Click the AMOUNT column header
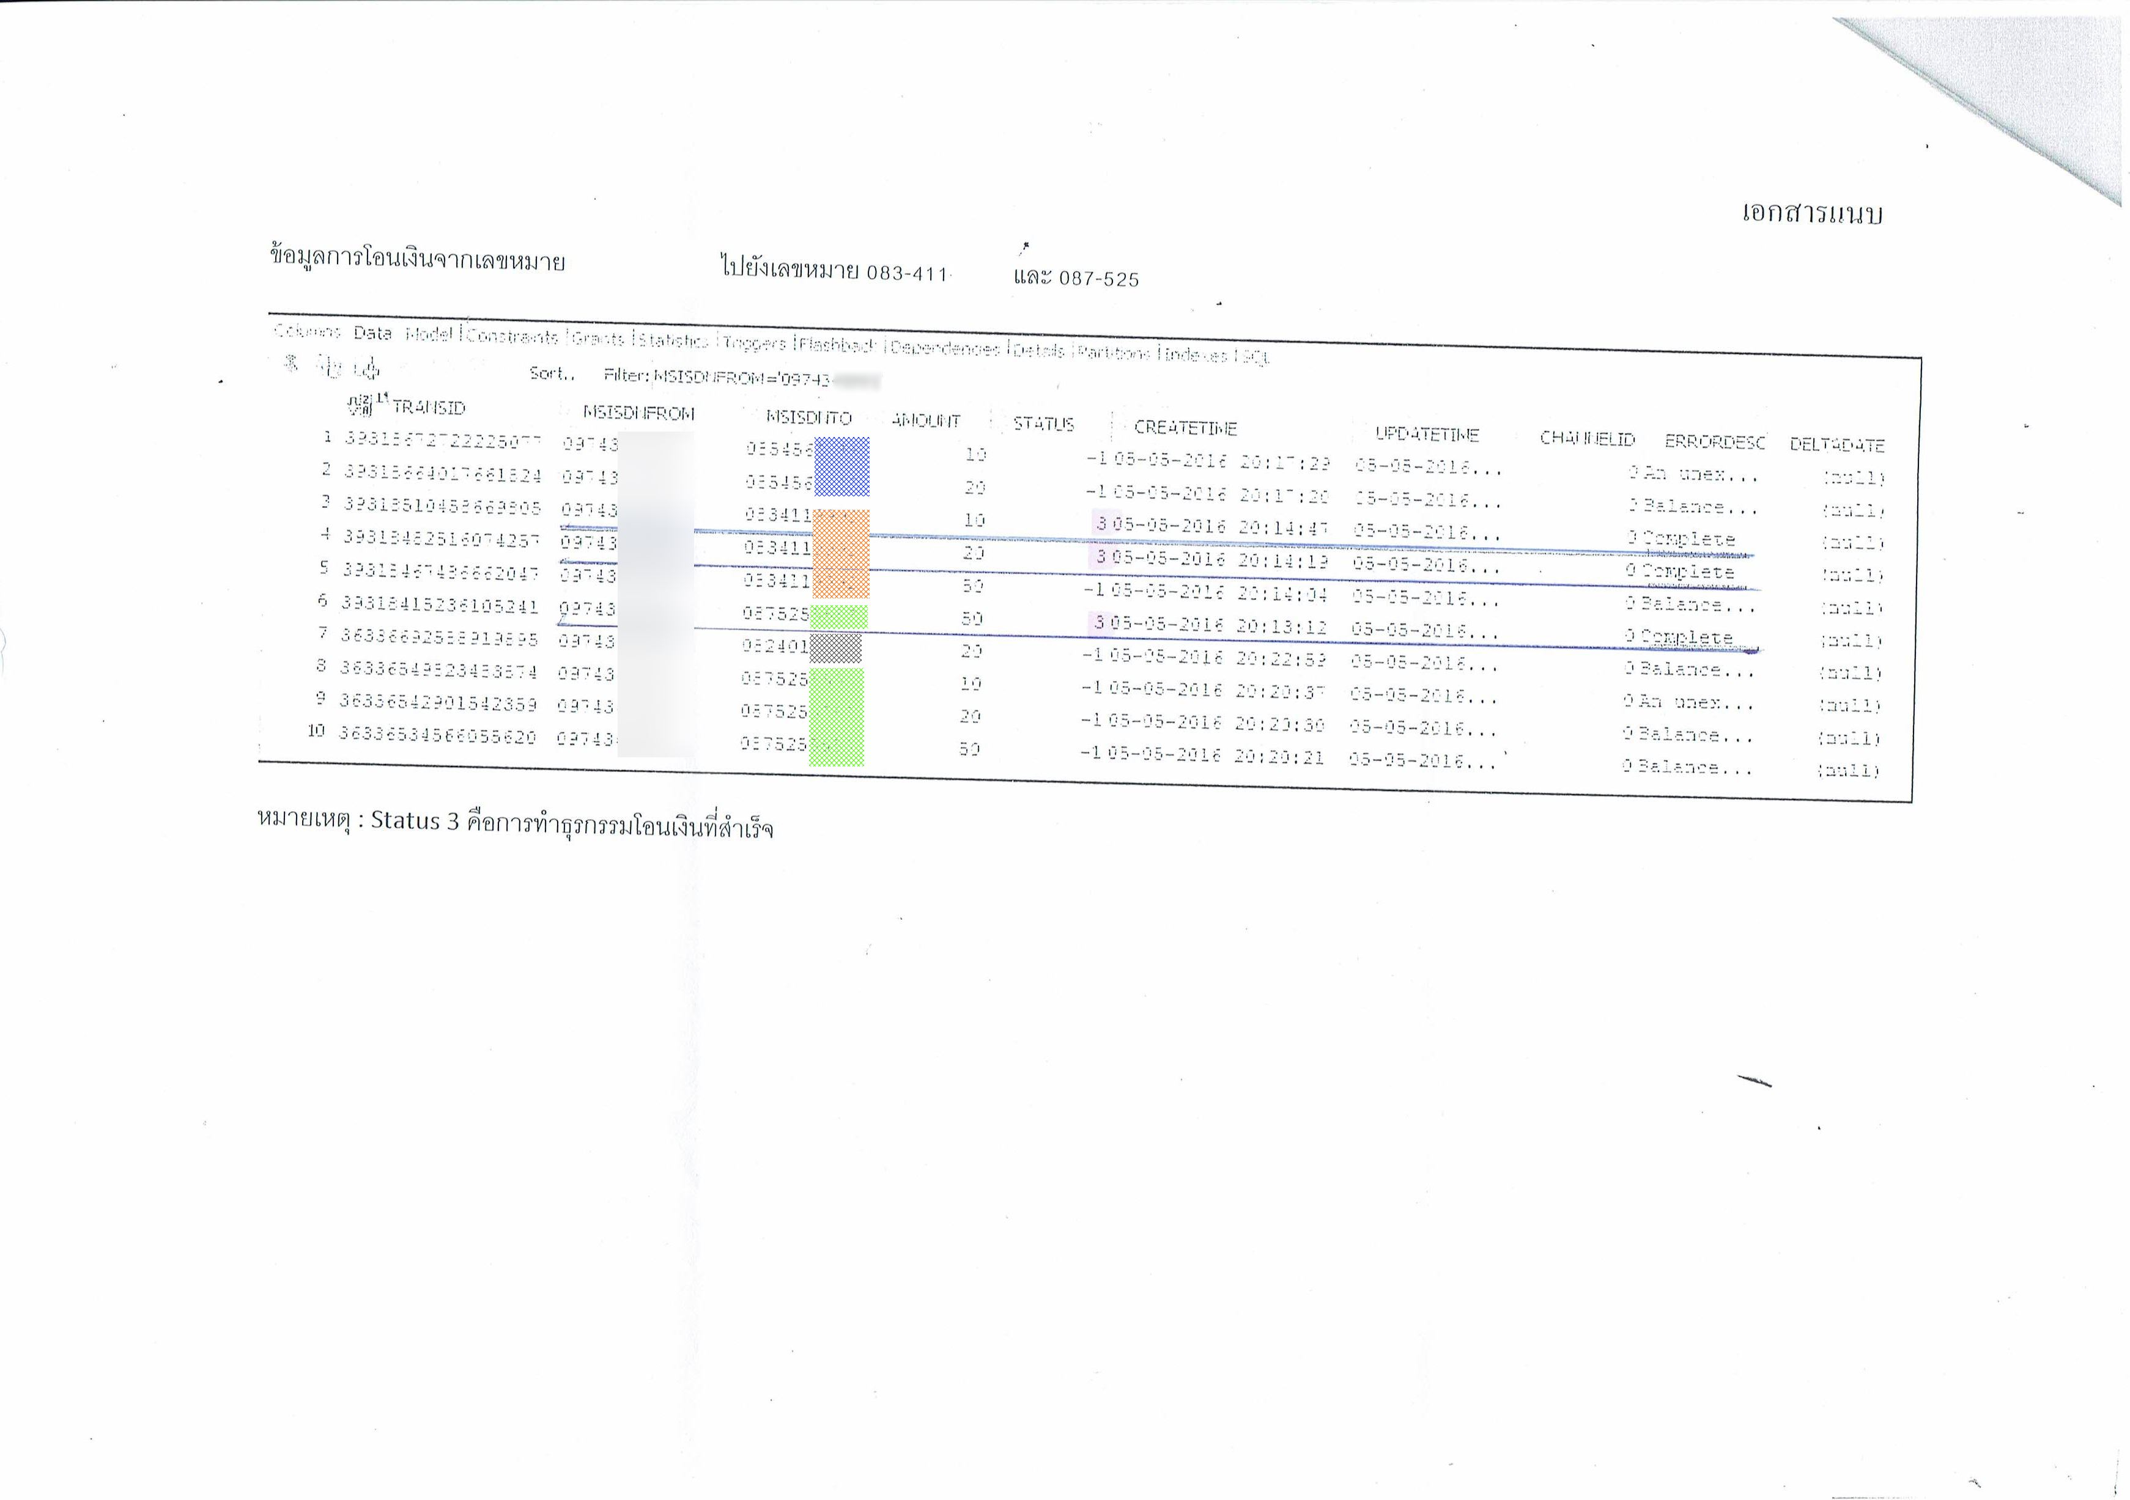 (925, 420)
